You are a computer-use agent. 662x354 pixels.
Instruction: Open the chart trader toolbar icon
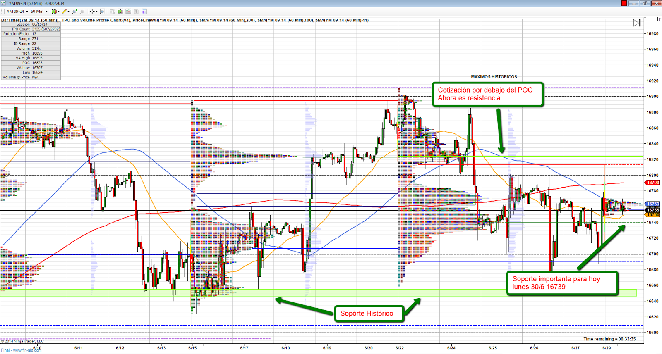[112, 12]
